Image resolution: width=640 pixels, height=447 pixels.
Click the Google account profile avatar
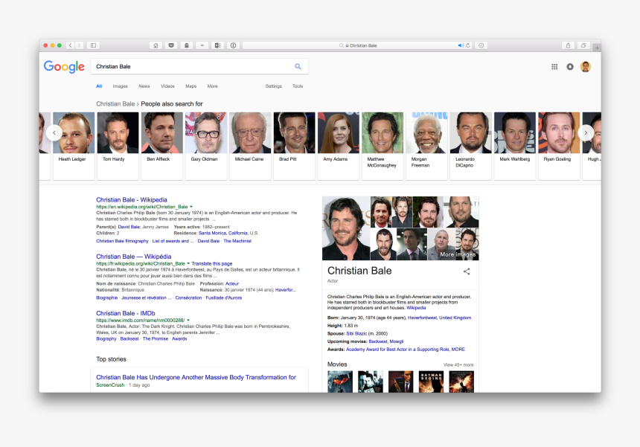click(586, 67)
